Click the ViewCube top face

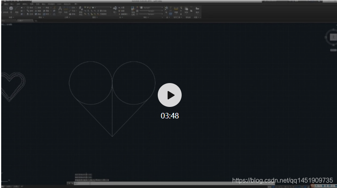click(333, 37)
